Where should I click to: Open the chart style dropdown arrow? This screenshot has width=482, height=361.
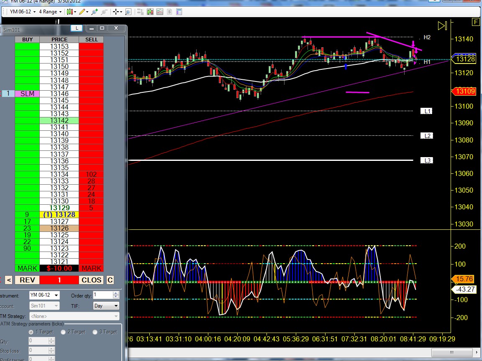tap(75, 12)
